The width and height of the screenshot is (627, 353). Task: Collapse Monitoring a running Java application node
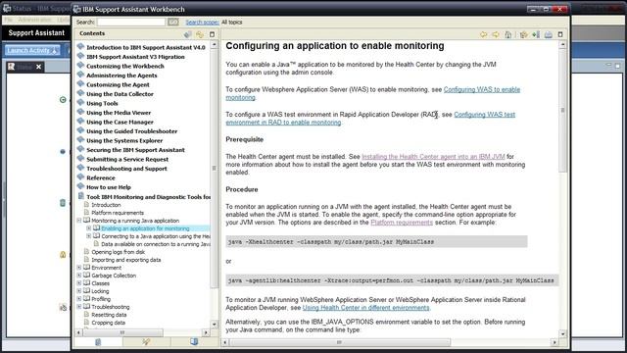(x=79, y=221)
